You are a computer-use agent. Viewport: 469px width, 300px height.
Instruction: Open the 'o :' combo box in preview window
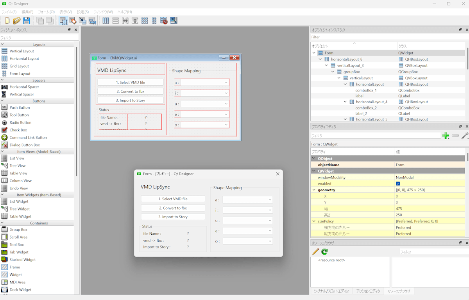tap(247, 241)
